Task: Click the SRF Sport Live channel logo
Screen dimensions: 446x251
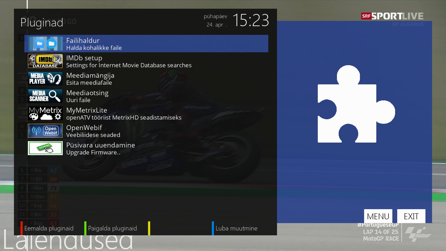Action: click(392, 16)
